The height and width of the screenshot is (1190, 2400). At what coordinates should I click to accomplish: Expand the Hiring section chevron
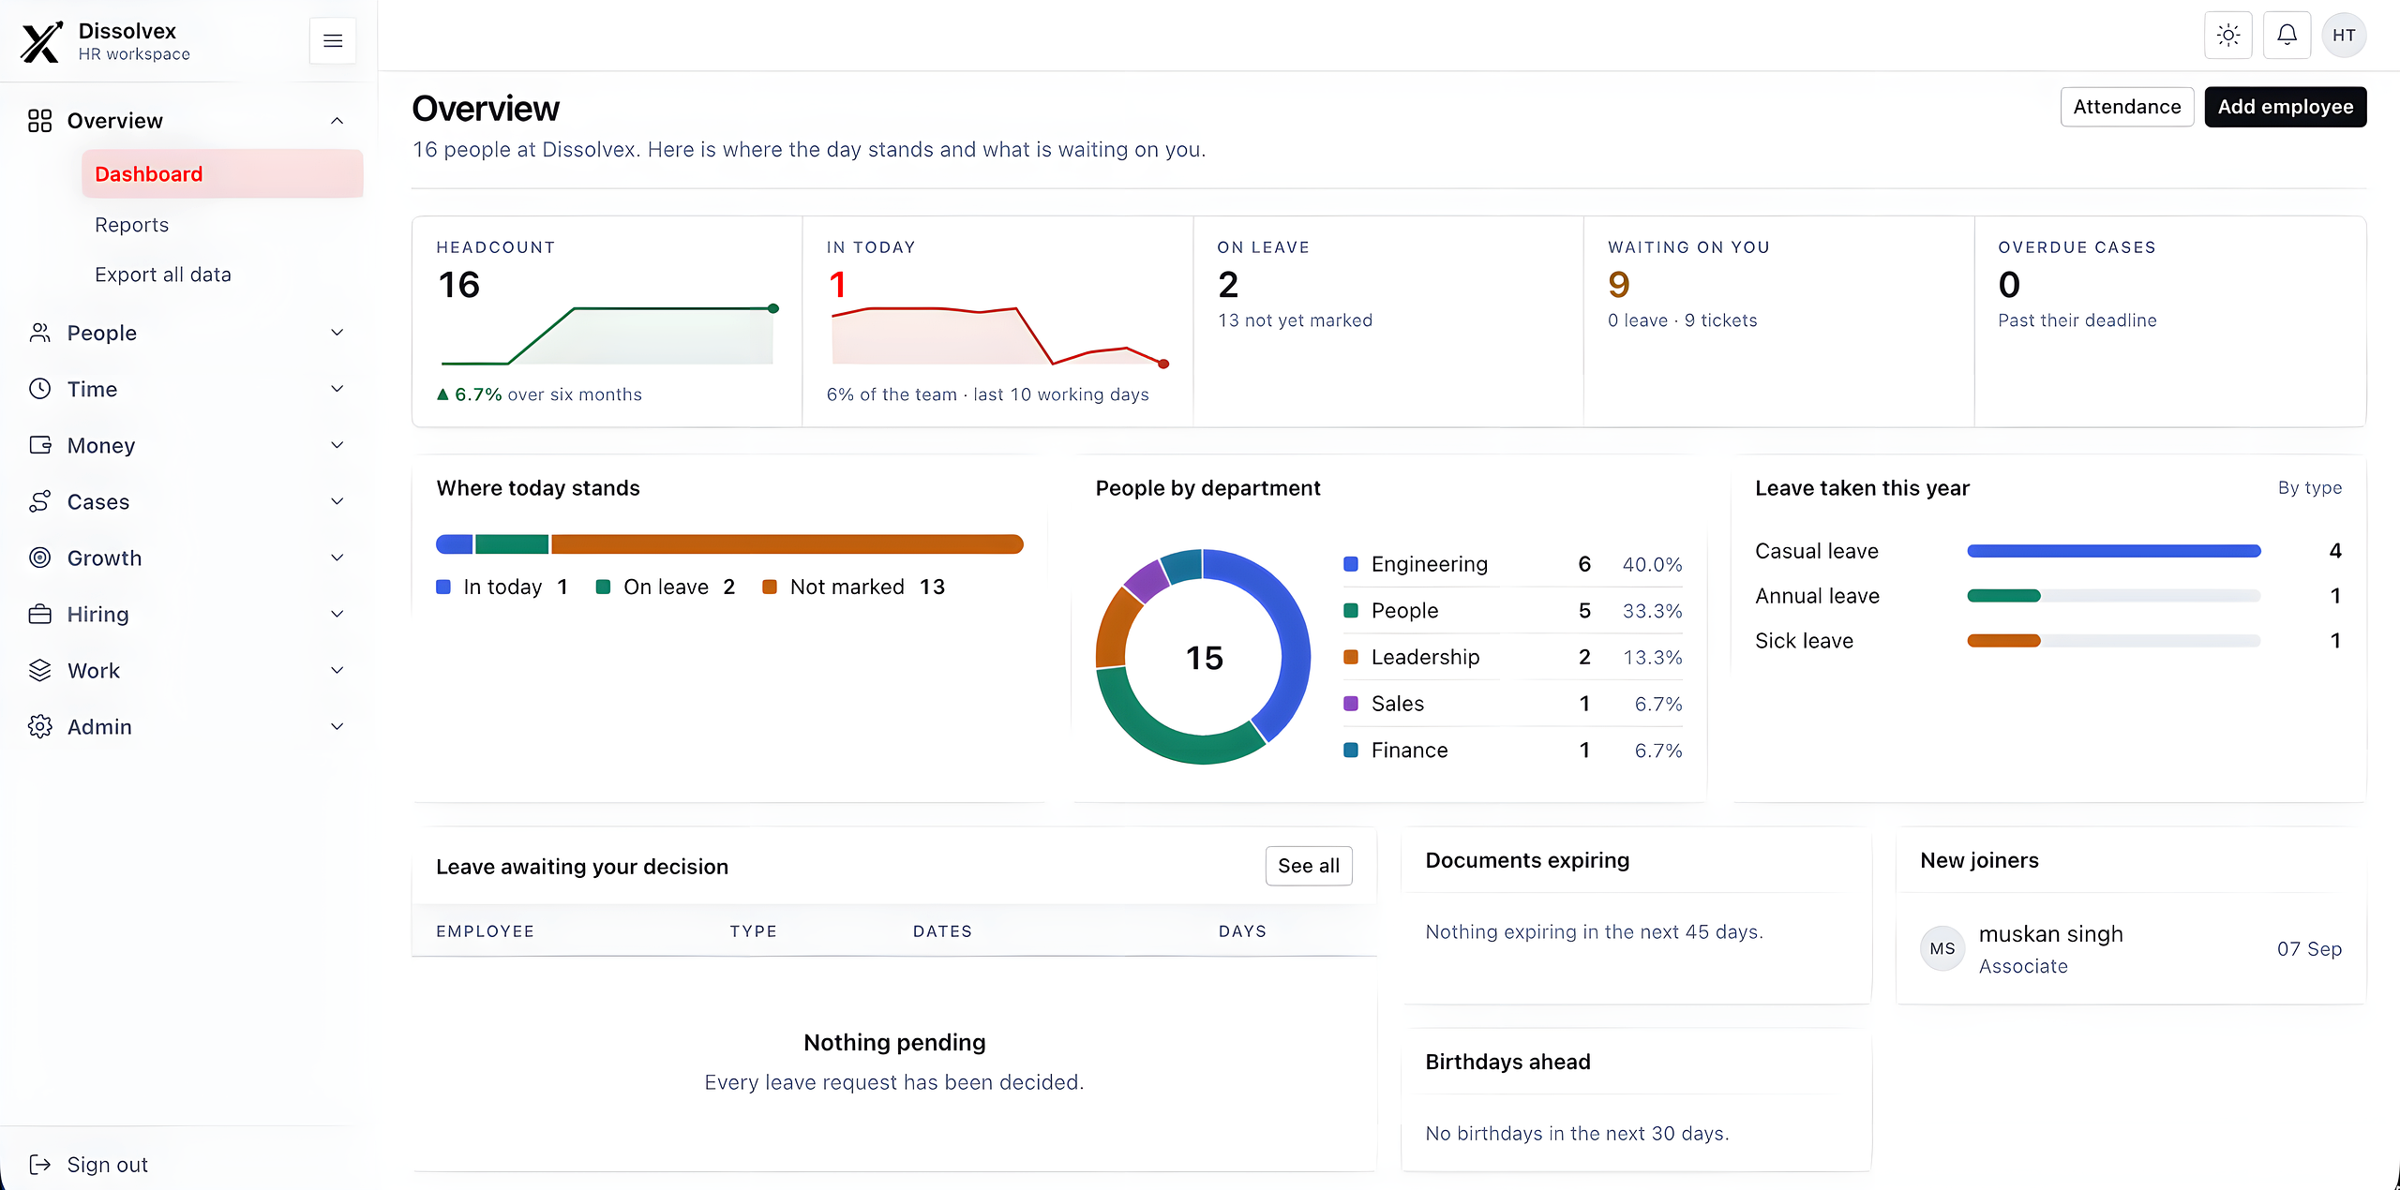coord(337,614)
